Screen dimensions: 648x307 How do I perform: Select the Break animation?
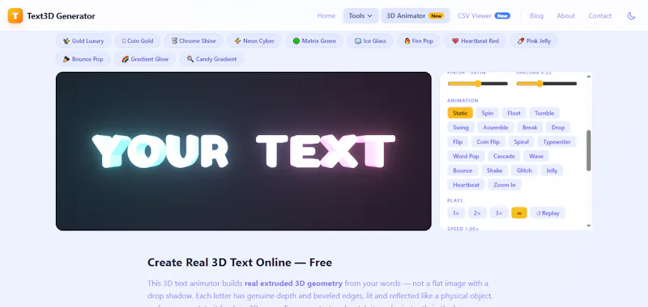(x=530, y=128)
